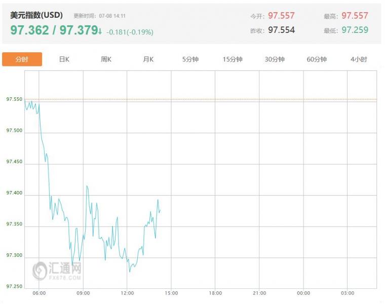
Task: Click the green down arrow beside the price
Action: point(101,30)
